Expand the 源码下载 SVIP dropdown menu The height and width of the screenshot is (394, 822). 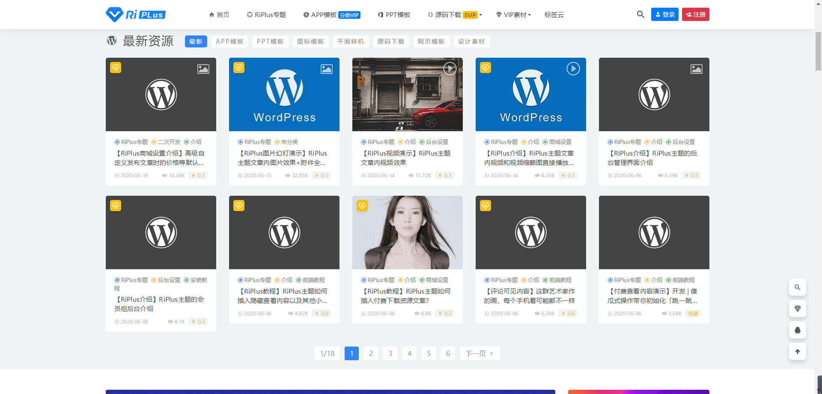point(455,15)
